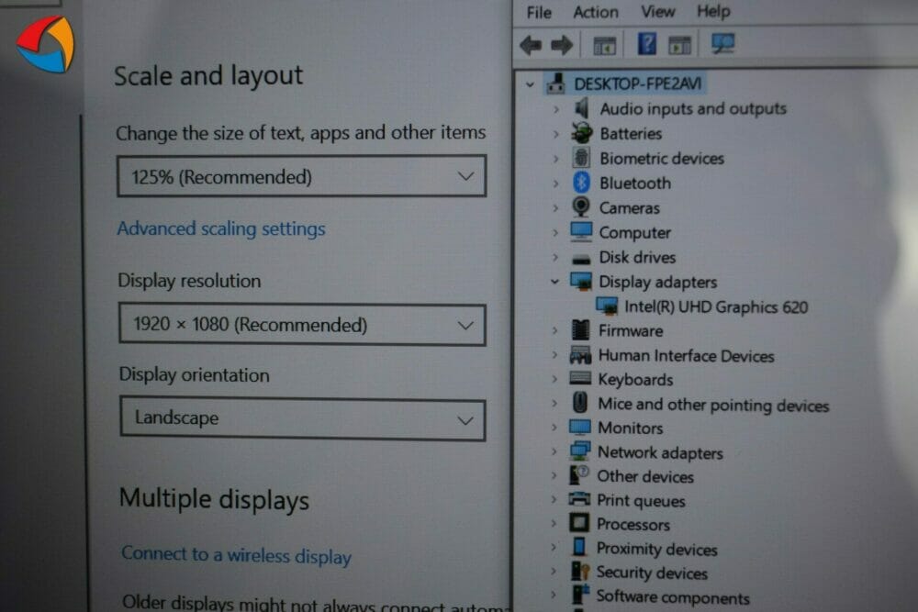
Task: Click the Intel(R) UHD Graphics 620 icon
Action: [x=607, y=306]
